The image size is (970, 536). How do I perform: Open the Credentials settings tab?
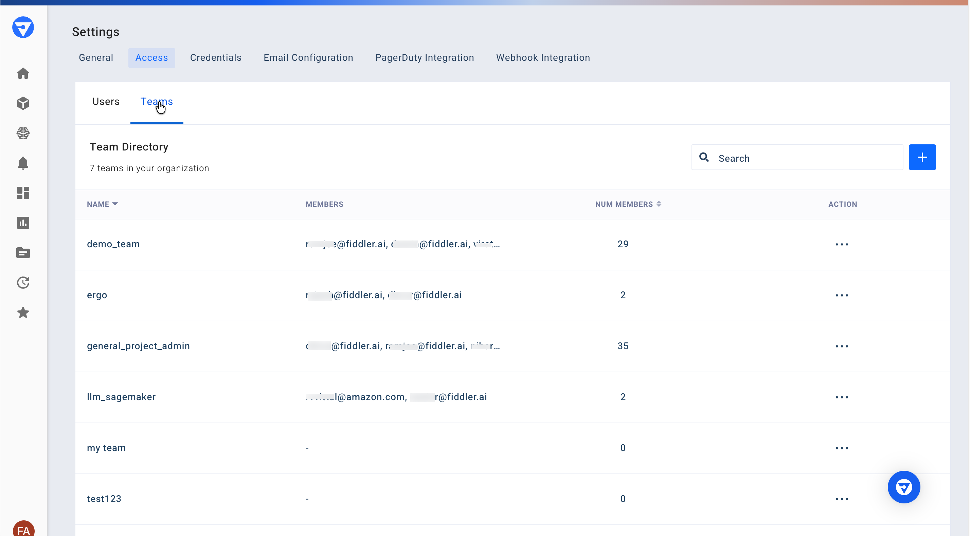click(x=216, y=58)
